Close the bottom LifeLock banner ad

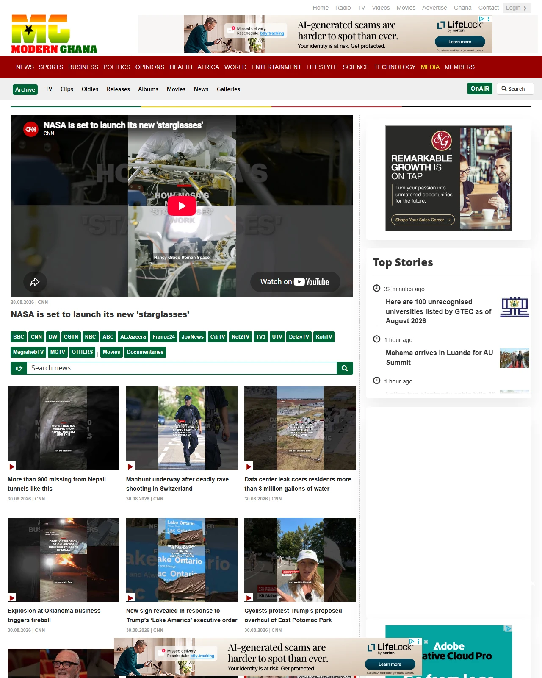point(426,642)
